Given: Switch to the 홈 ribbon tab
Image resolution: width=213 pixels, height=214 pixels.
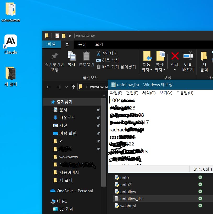Looking at the screenshot, I should click(67, 44).
